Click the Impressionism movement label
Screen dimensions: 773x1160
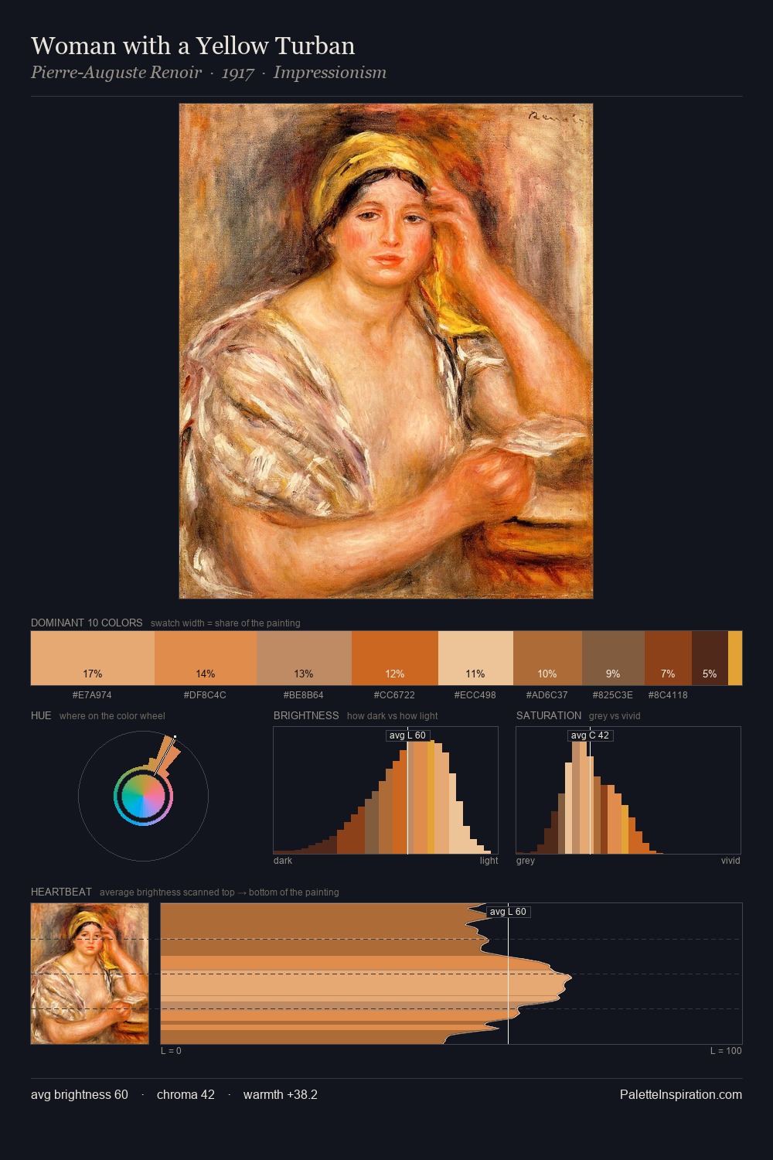(x=330, y=73)
